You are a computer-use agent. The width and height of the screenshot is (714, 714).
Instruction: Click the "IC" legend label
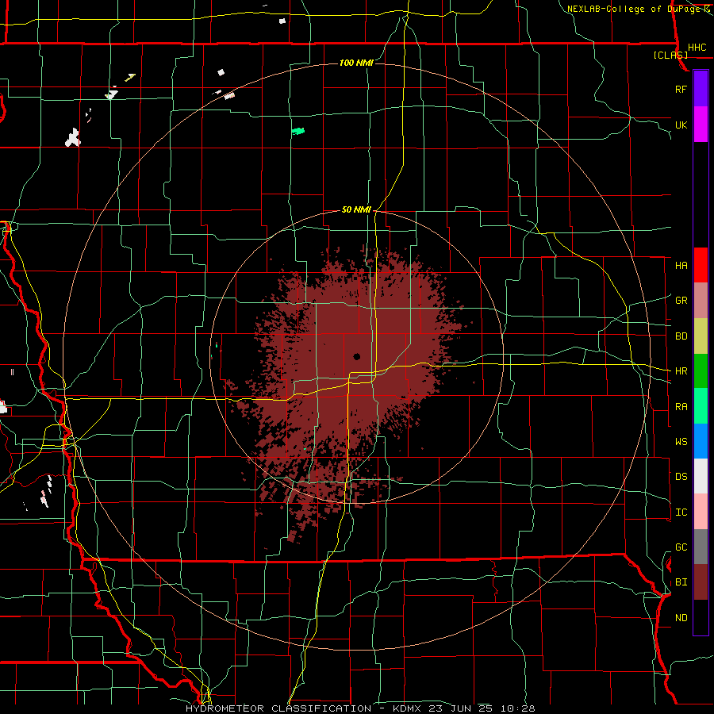tap(681, 512)
